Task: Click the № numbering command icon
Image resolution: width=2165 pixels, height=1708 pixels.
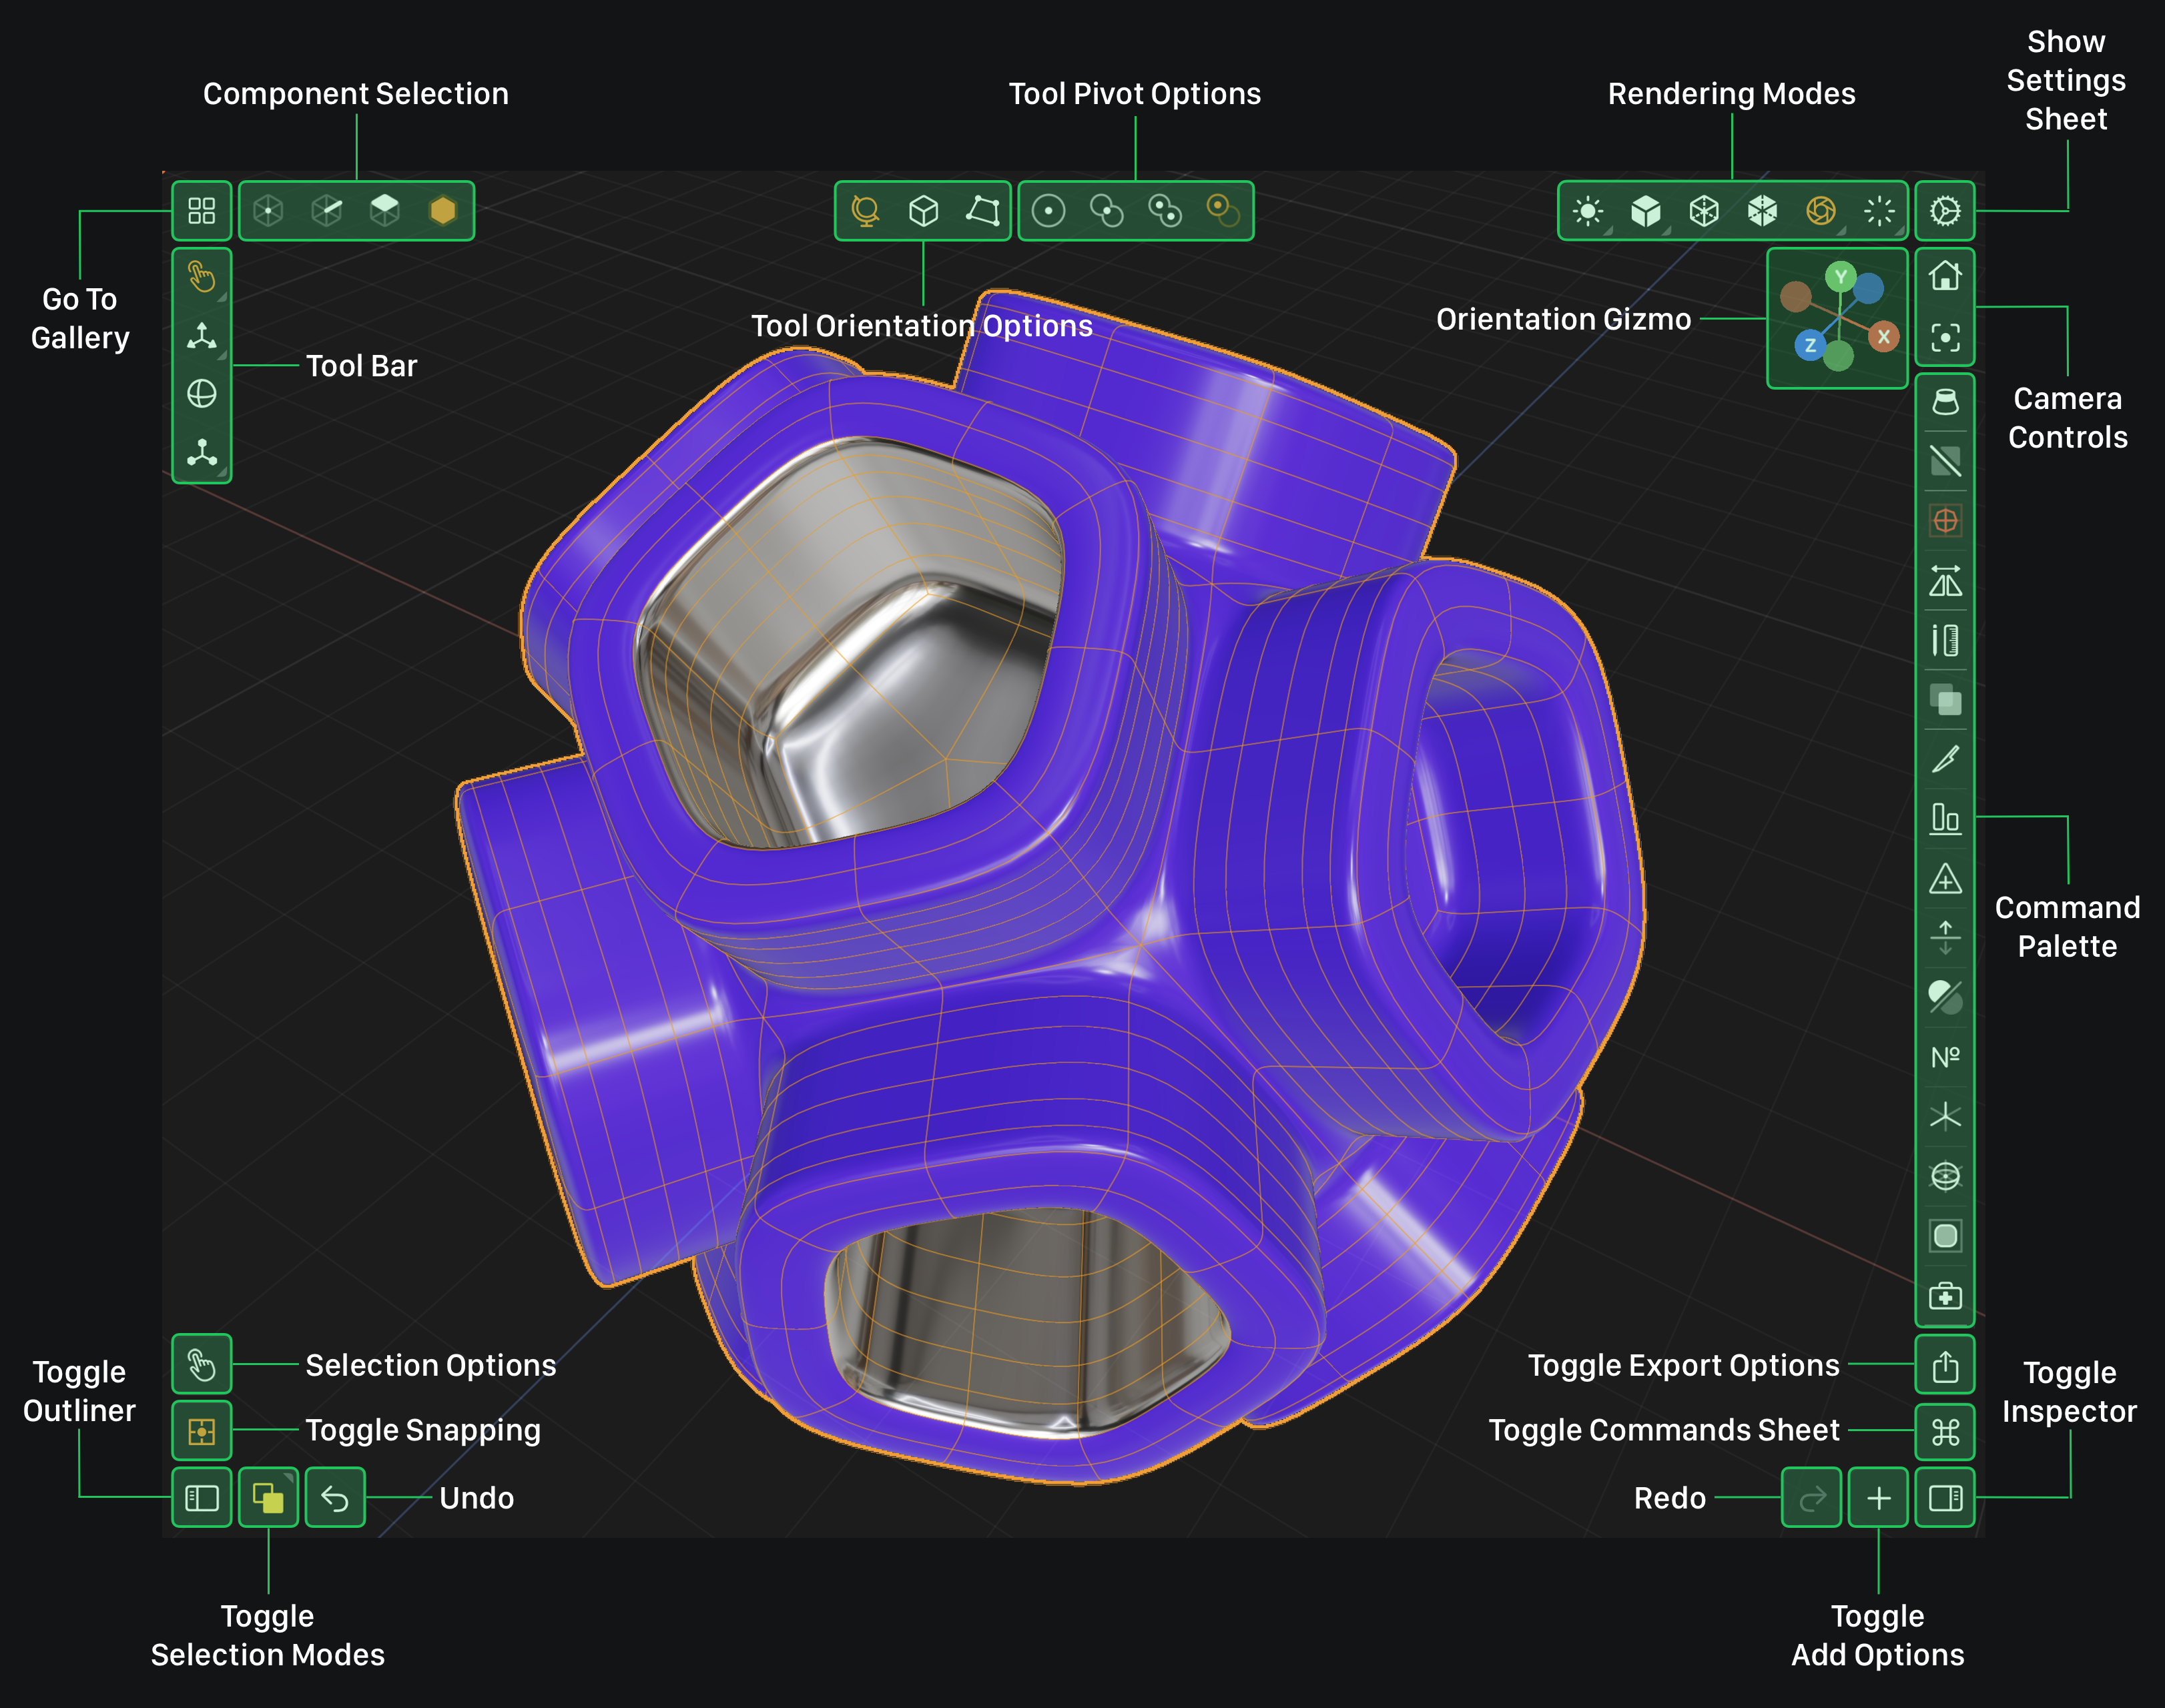Action: tap(1945, 1057)
